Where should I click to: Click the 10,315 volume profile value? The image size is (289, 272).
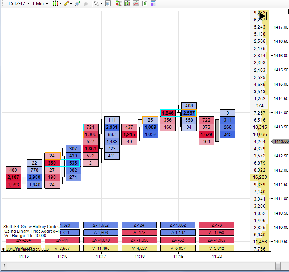coord(260,127)
